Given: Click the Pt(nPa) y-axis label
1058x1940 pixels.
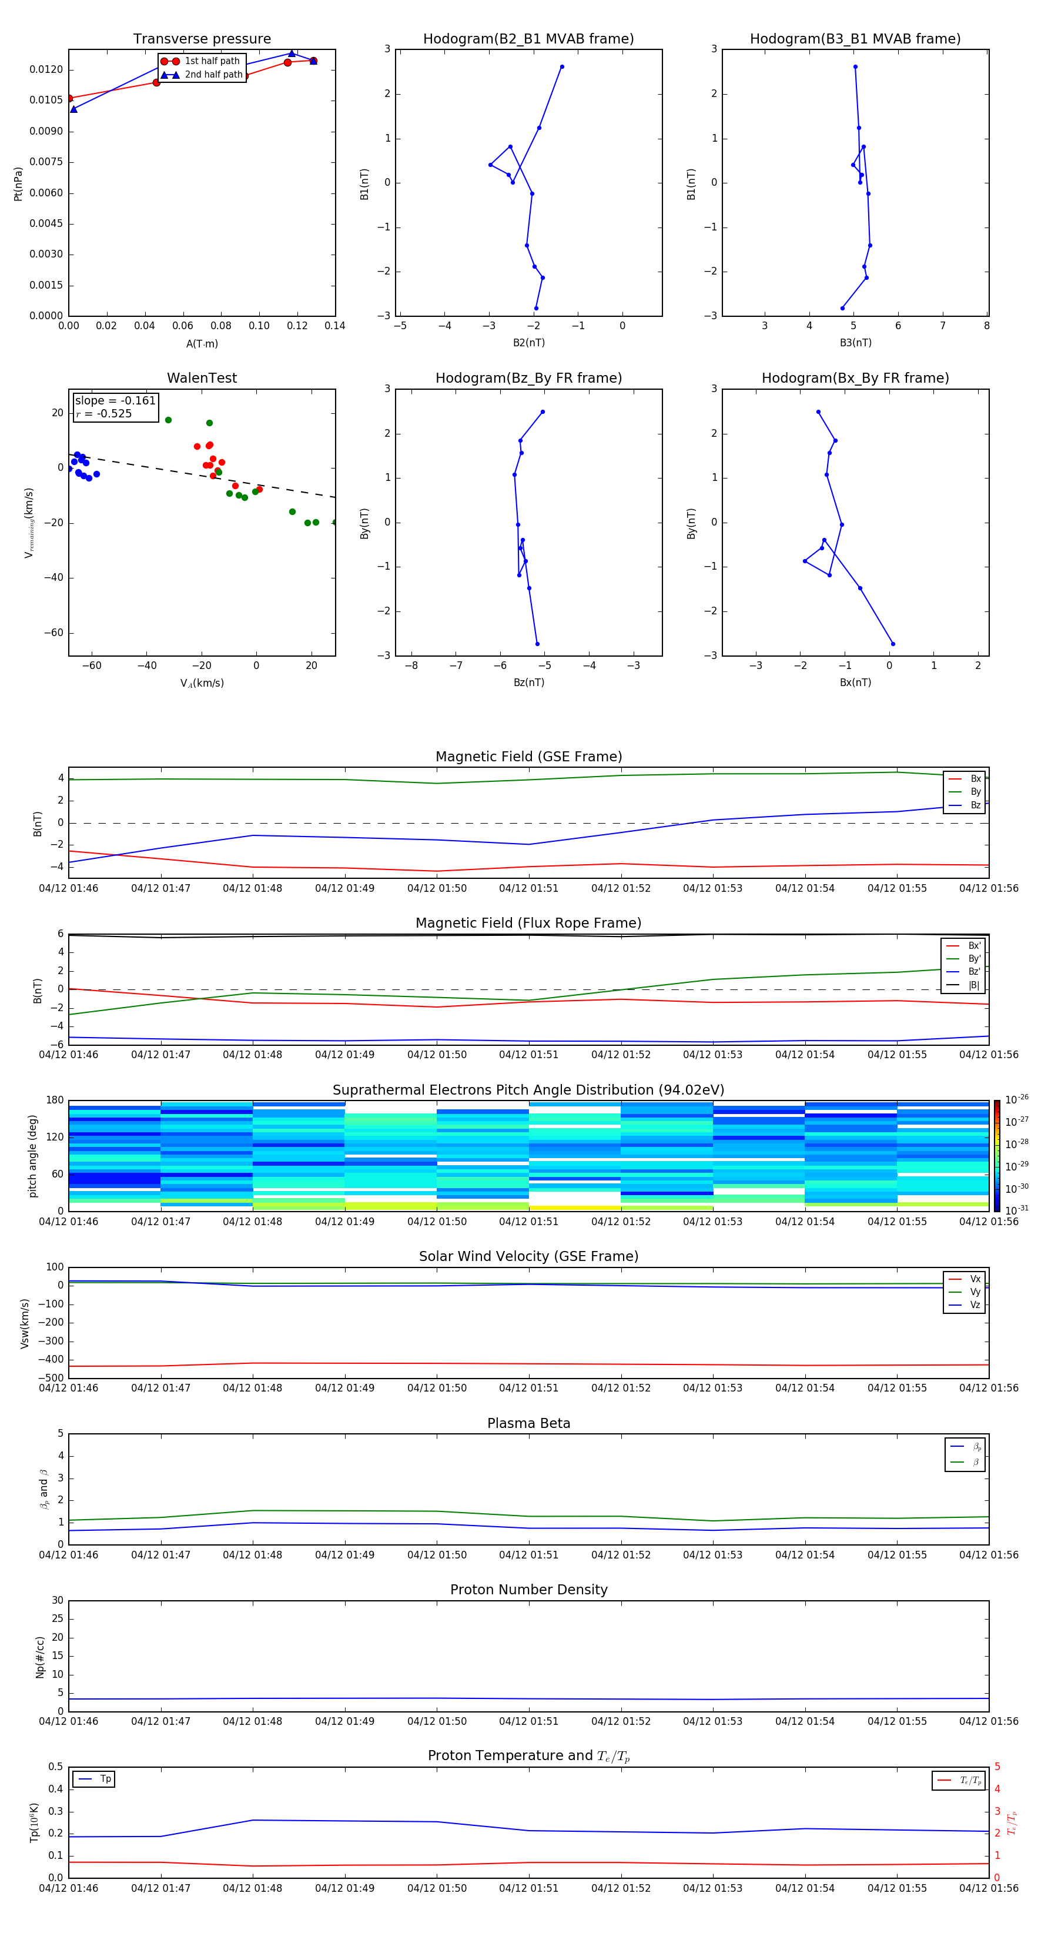Looking at the screenshot, I should [x=18, y=184].
